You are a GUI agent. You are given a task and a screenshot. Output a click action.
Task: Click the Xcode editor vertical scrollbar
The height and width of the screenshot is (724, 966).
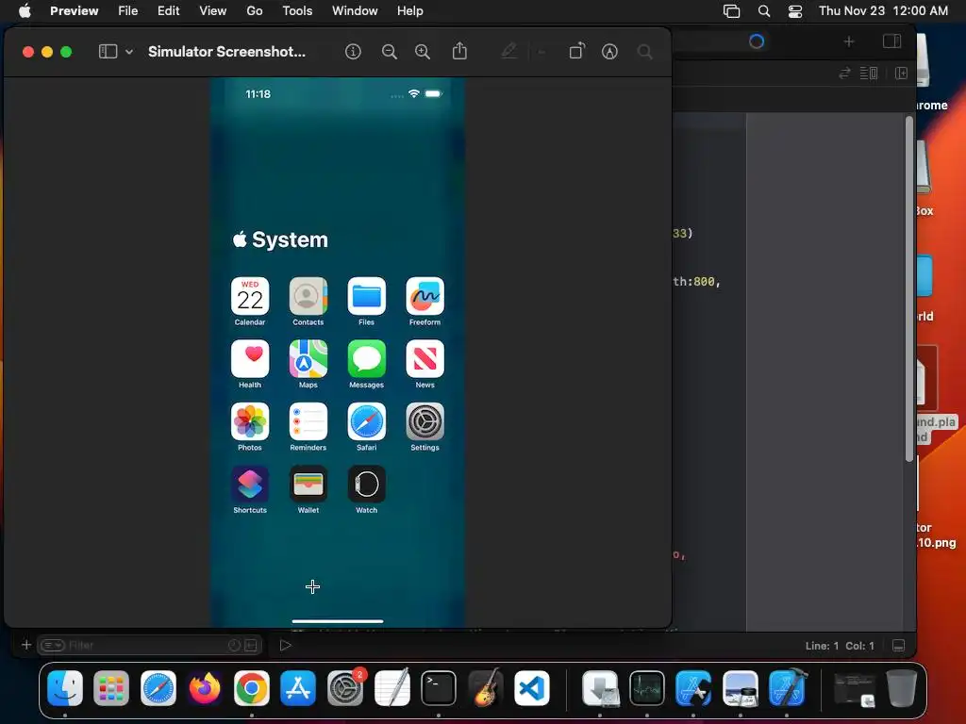(x=909, y=288)
